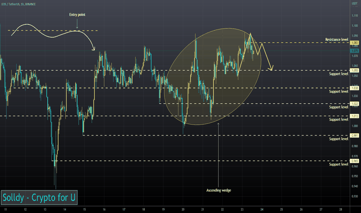The image size is (361, 213).
Task: Click the 1.050 price axis tick
Action: (x=355, y=76)
